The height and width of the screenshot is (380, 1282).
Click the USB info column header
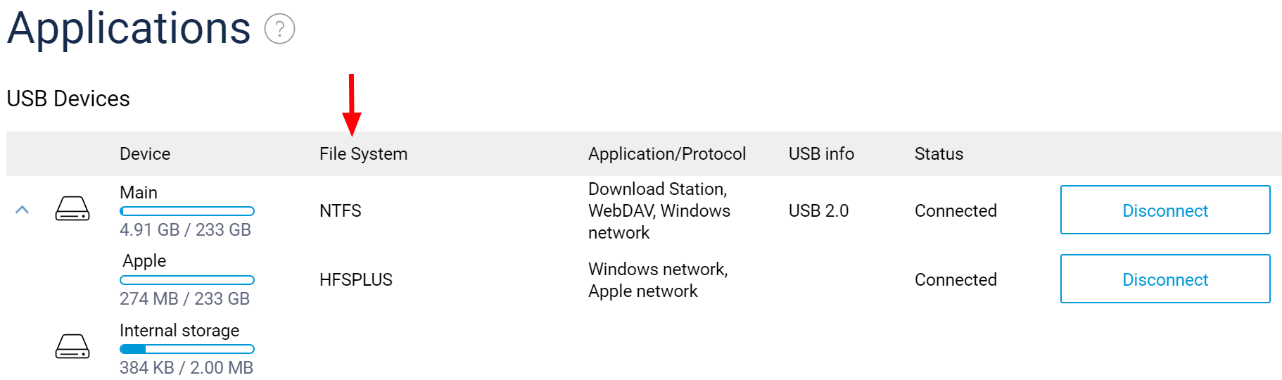[x=821, y=154]
